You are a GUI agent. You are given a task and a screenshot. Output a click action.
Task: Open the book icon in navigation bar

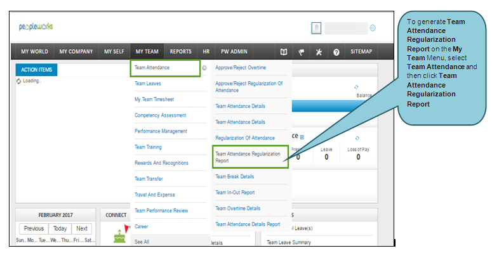[284, 52]
